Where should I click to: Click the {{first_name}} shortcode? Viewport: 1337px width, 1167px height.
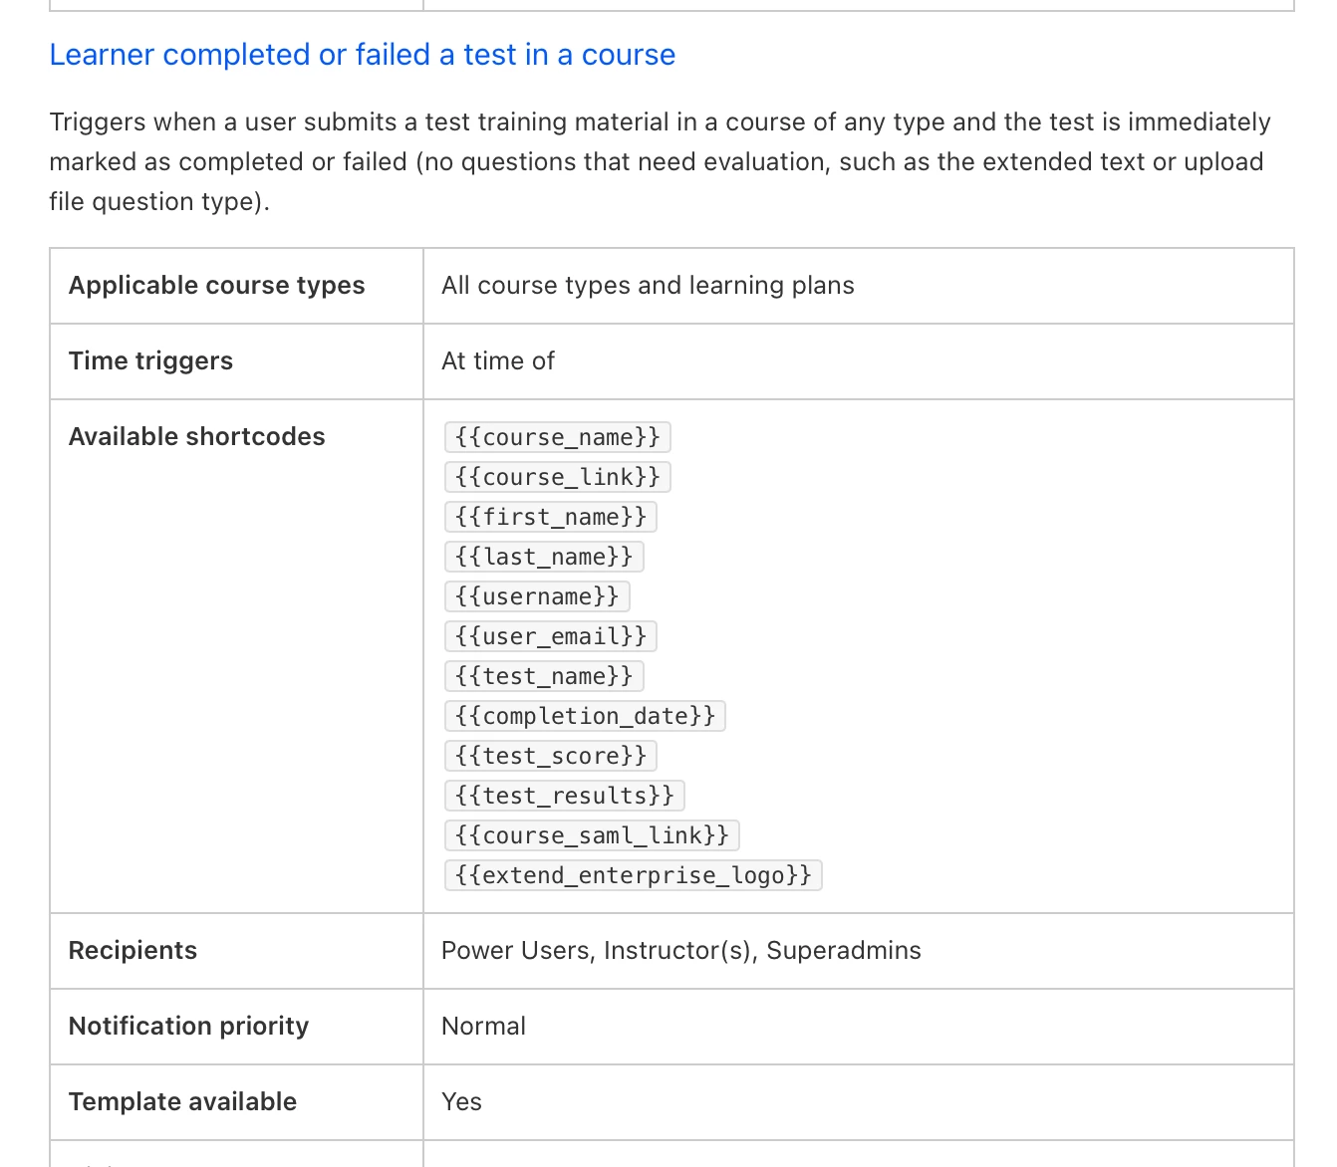click(x=550, y=517)
